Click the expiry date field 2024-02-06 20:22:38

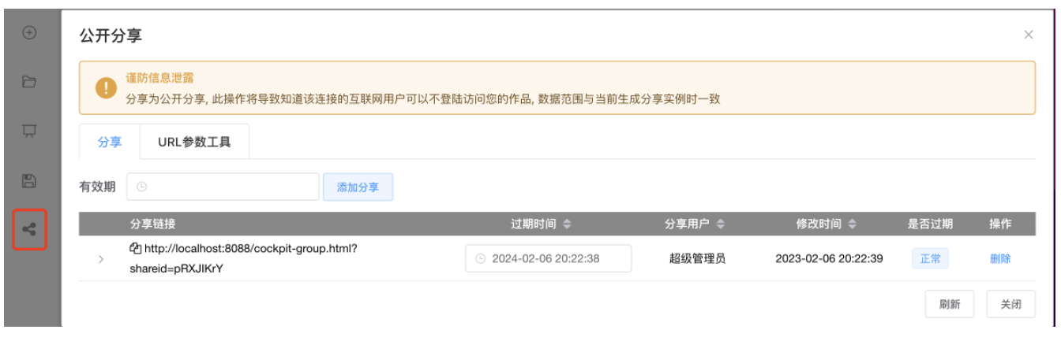548,258
